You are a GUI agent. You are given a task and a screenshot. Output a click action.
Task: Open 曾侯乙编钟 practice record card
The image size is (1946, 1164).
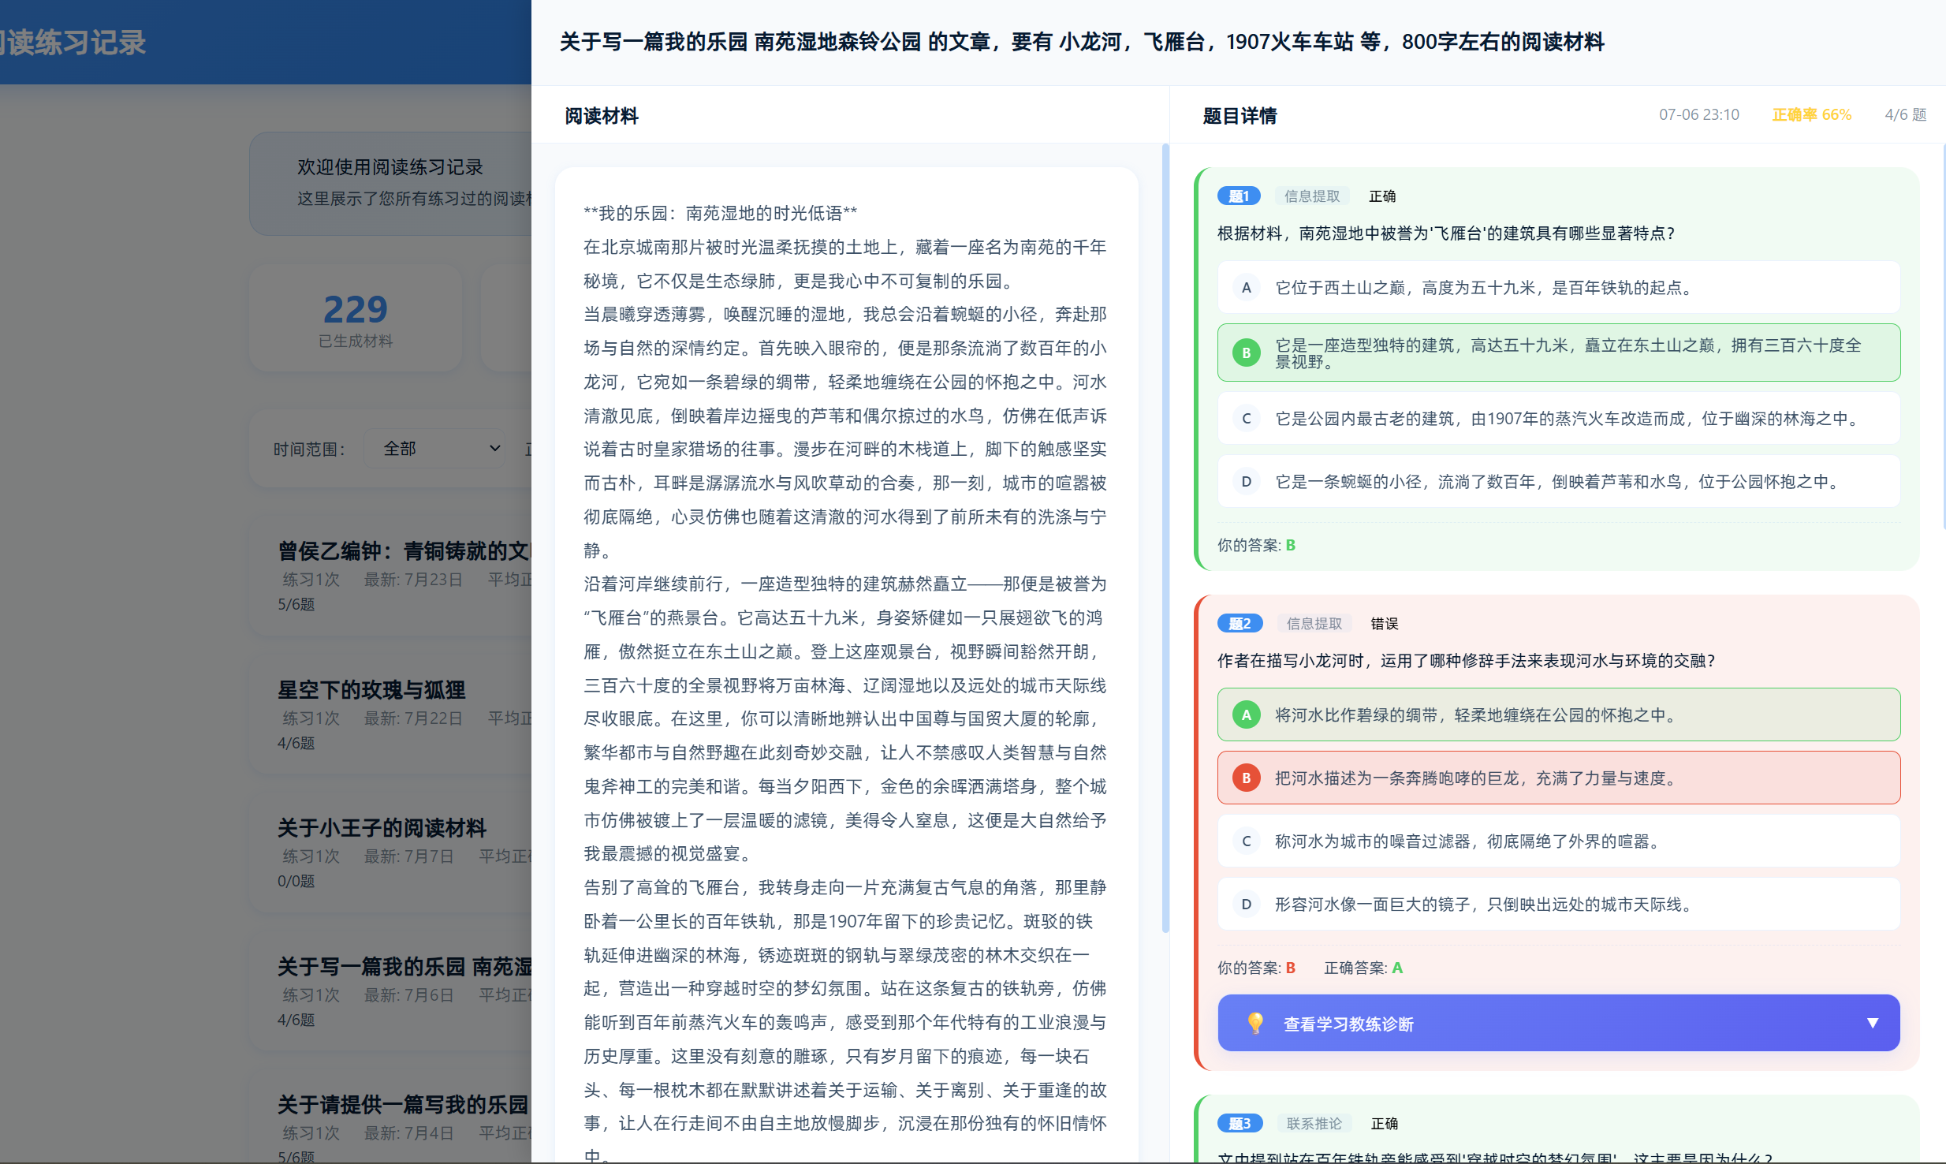[x=392, y=576]
